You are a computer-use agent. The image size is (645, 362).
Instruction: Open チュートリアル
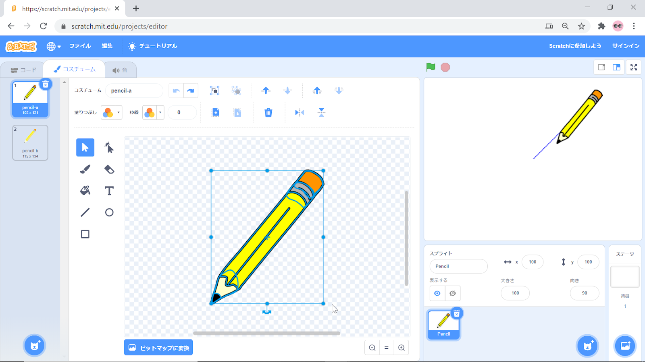(x=153, y=46)
